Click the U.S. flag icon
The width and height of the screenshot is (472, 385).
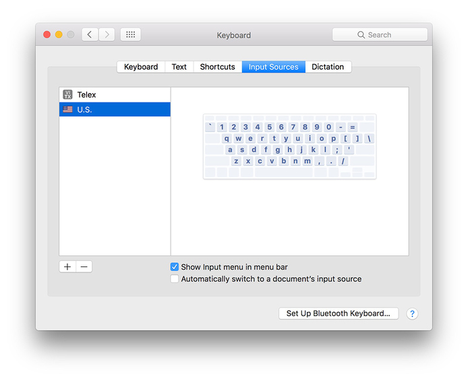click(67, 109)
